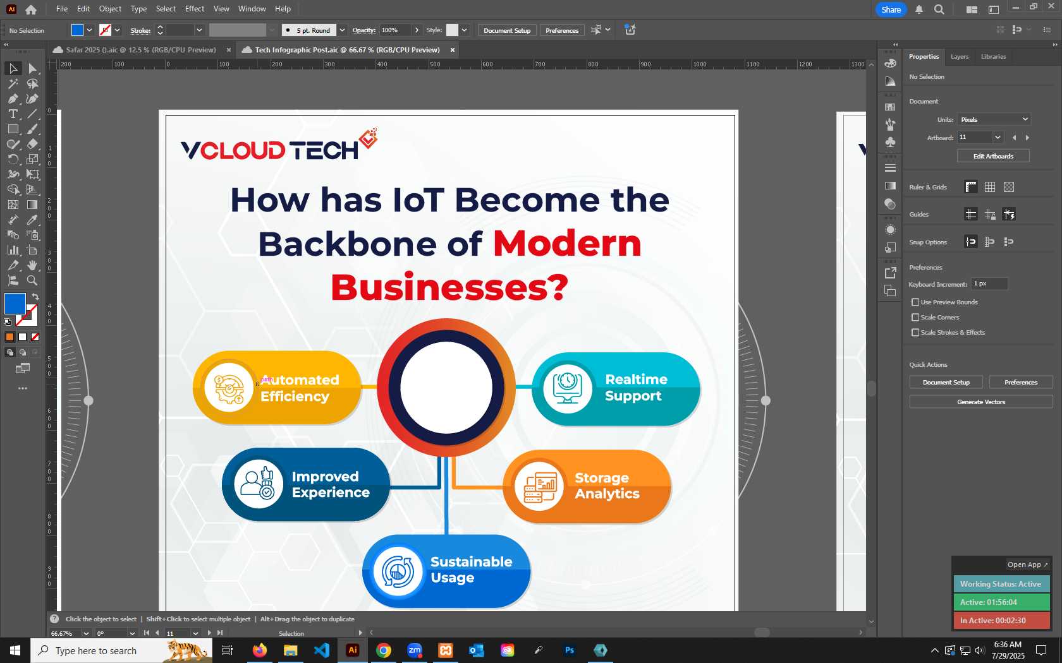Select the Type tool
This screenshot has width=1062, height=663.
coord(13,114)
